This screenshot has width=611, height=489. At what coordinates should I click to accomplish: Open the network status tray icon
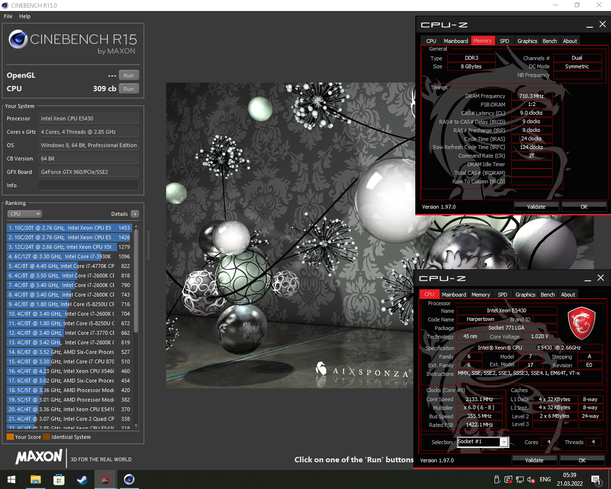(520, 479)
